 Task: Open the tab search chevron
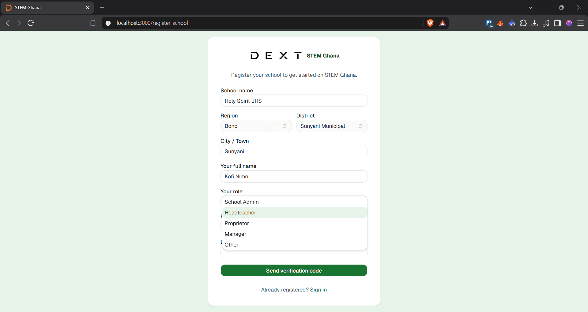530,8
